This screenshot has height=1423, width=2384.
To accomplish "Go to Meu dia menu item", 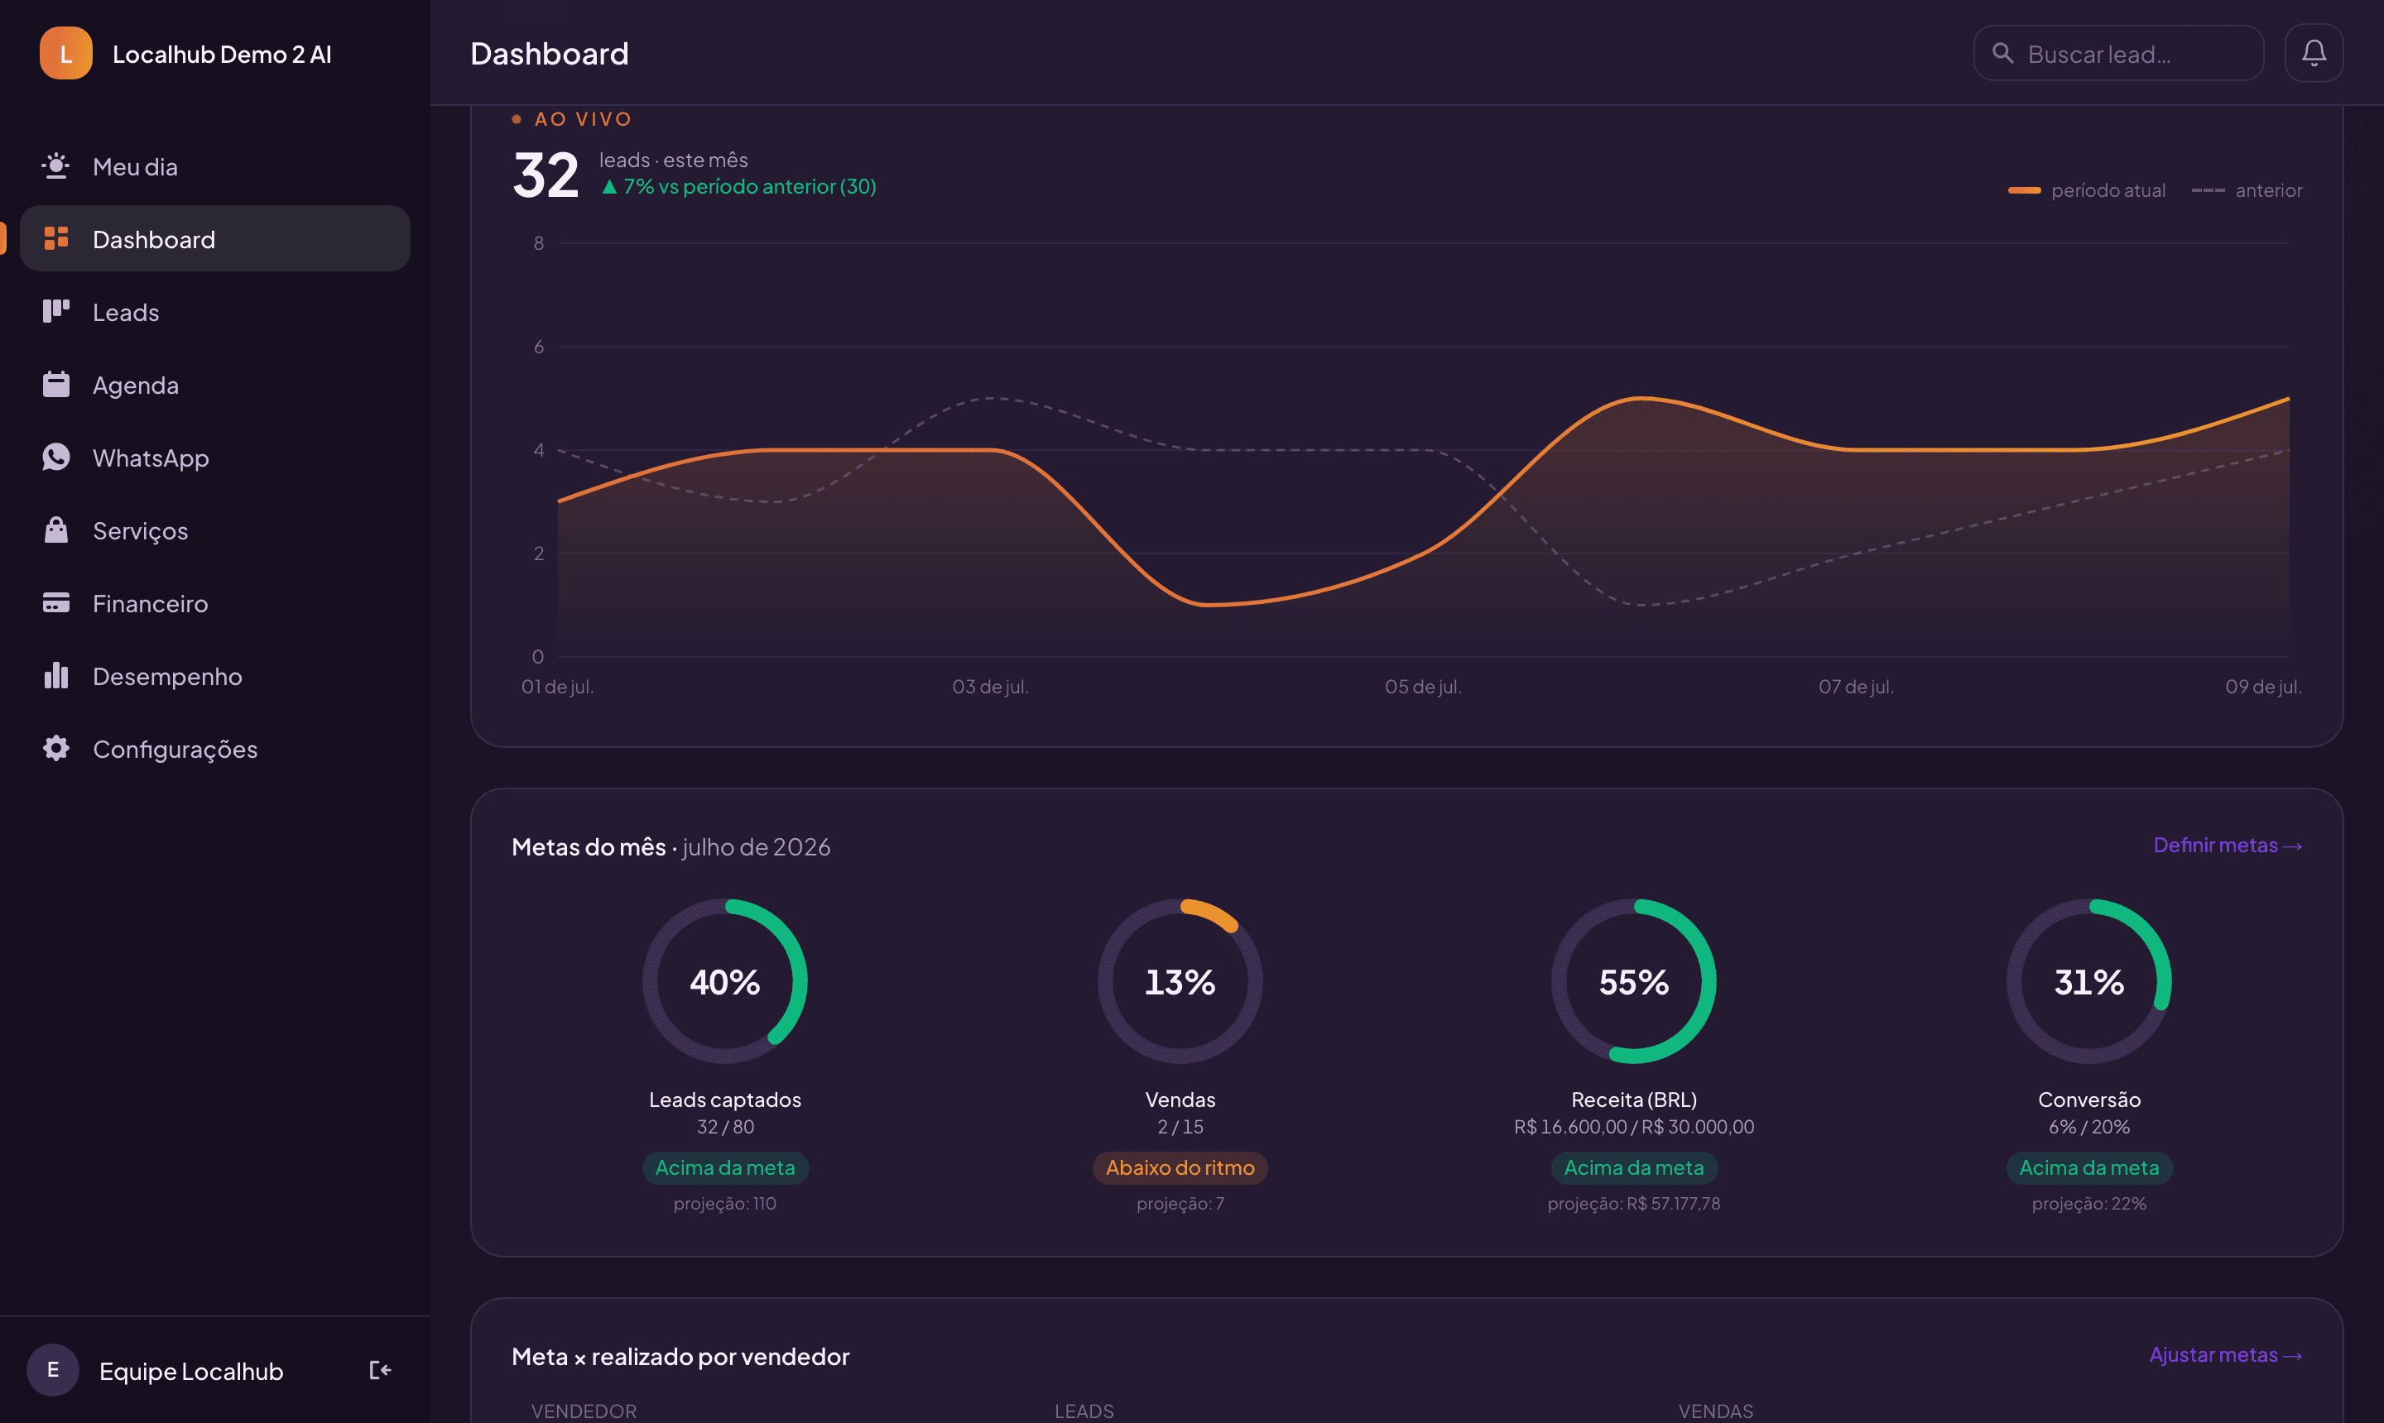I will [215, 166].
